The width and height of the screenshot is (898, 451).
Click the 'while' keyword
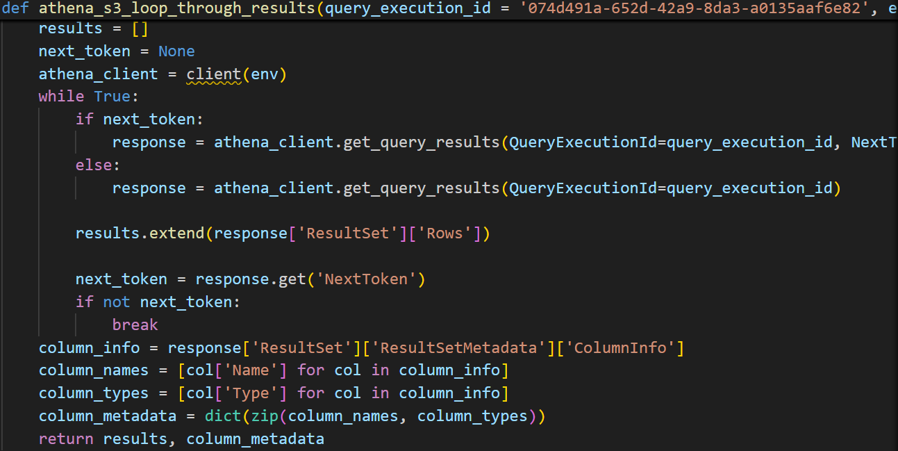point(61,97)
